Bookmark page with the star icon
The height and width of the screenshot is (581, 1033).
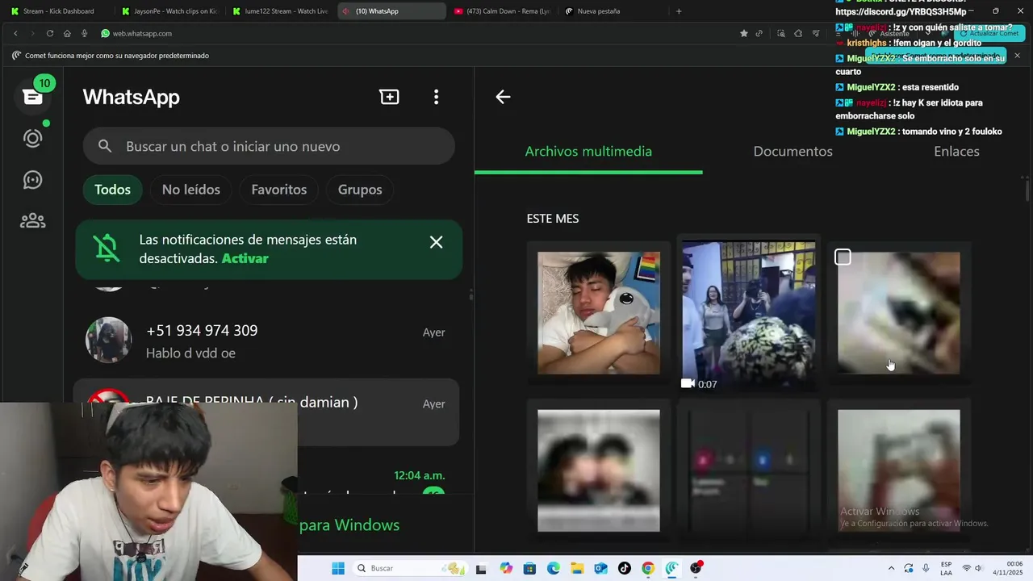pos(743,33)
